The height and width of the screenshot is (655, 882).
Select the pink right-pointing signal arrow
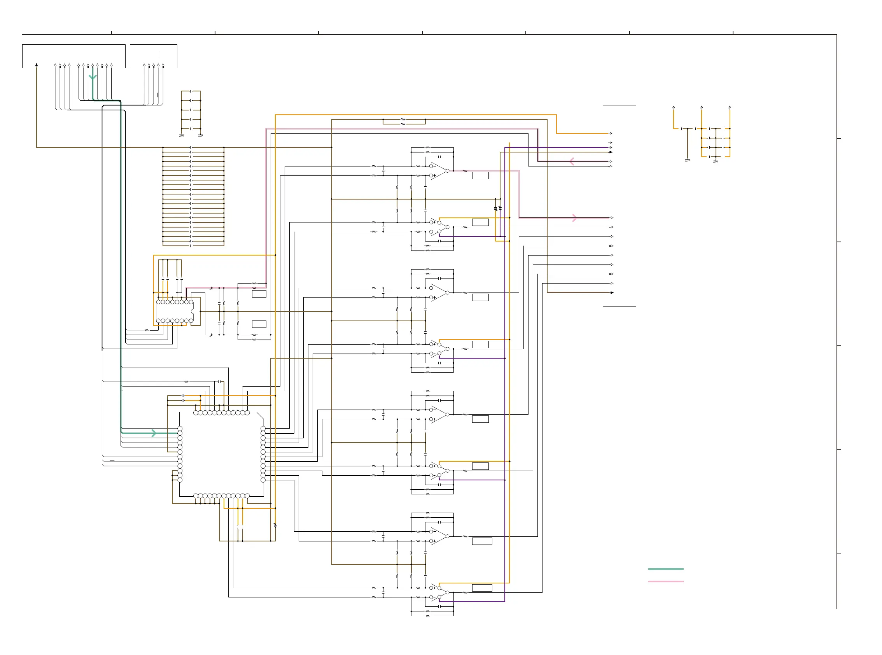tap(574, 218)
